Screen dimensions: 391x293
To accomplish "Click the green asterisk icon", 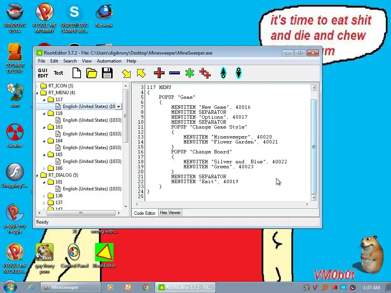I will point(190,73).
